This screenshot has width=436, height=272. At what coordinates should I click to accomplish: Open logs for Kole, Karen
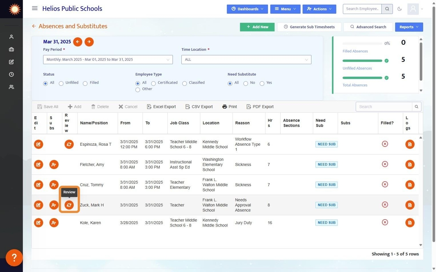point(410,223)
